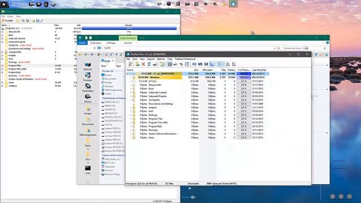Open the View menu in TreeSize

coord(142,59)
